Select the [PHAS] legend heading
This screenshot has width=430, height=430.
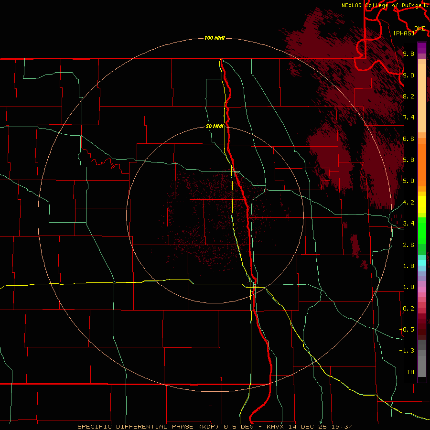tap(404, 33)
